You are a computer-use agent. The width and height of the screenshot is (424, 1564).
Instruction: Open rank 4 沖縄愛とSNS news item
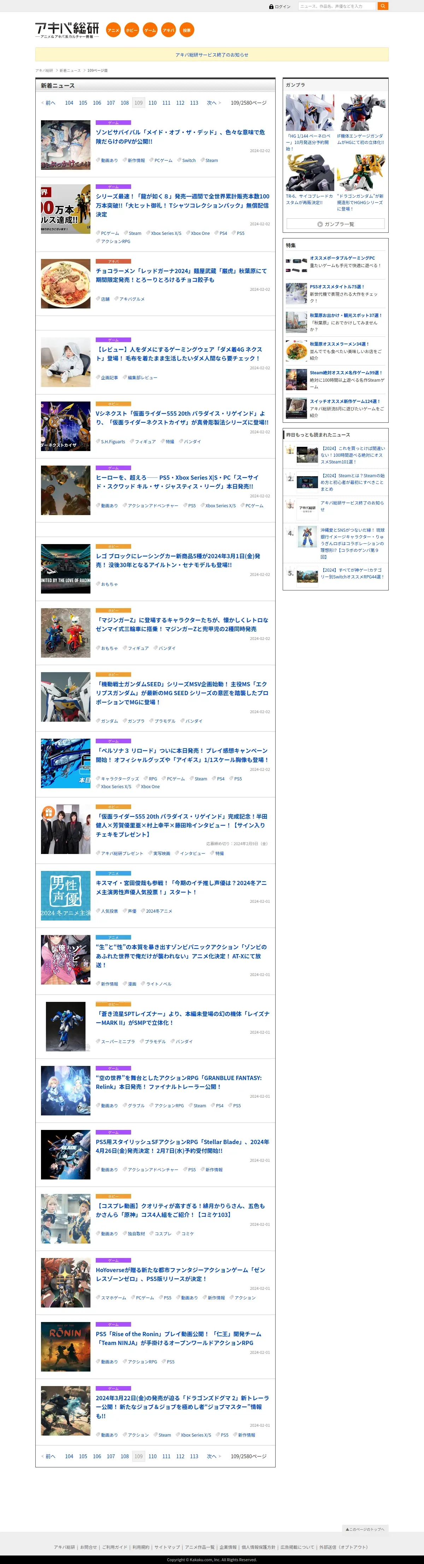[352, 543]
